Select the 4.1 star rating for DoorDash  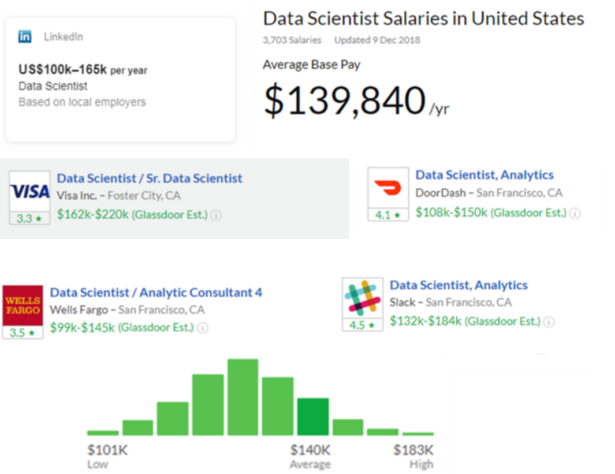coord(386,215)
